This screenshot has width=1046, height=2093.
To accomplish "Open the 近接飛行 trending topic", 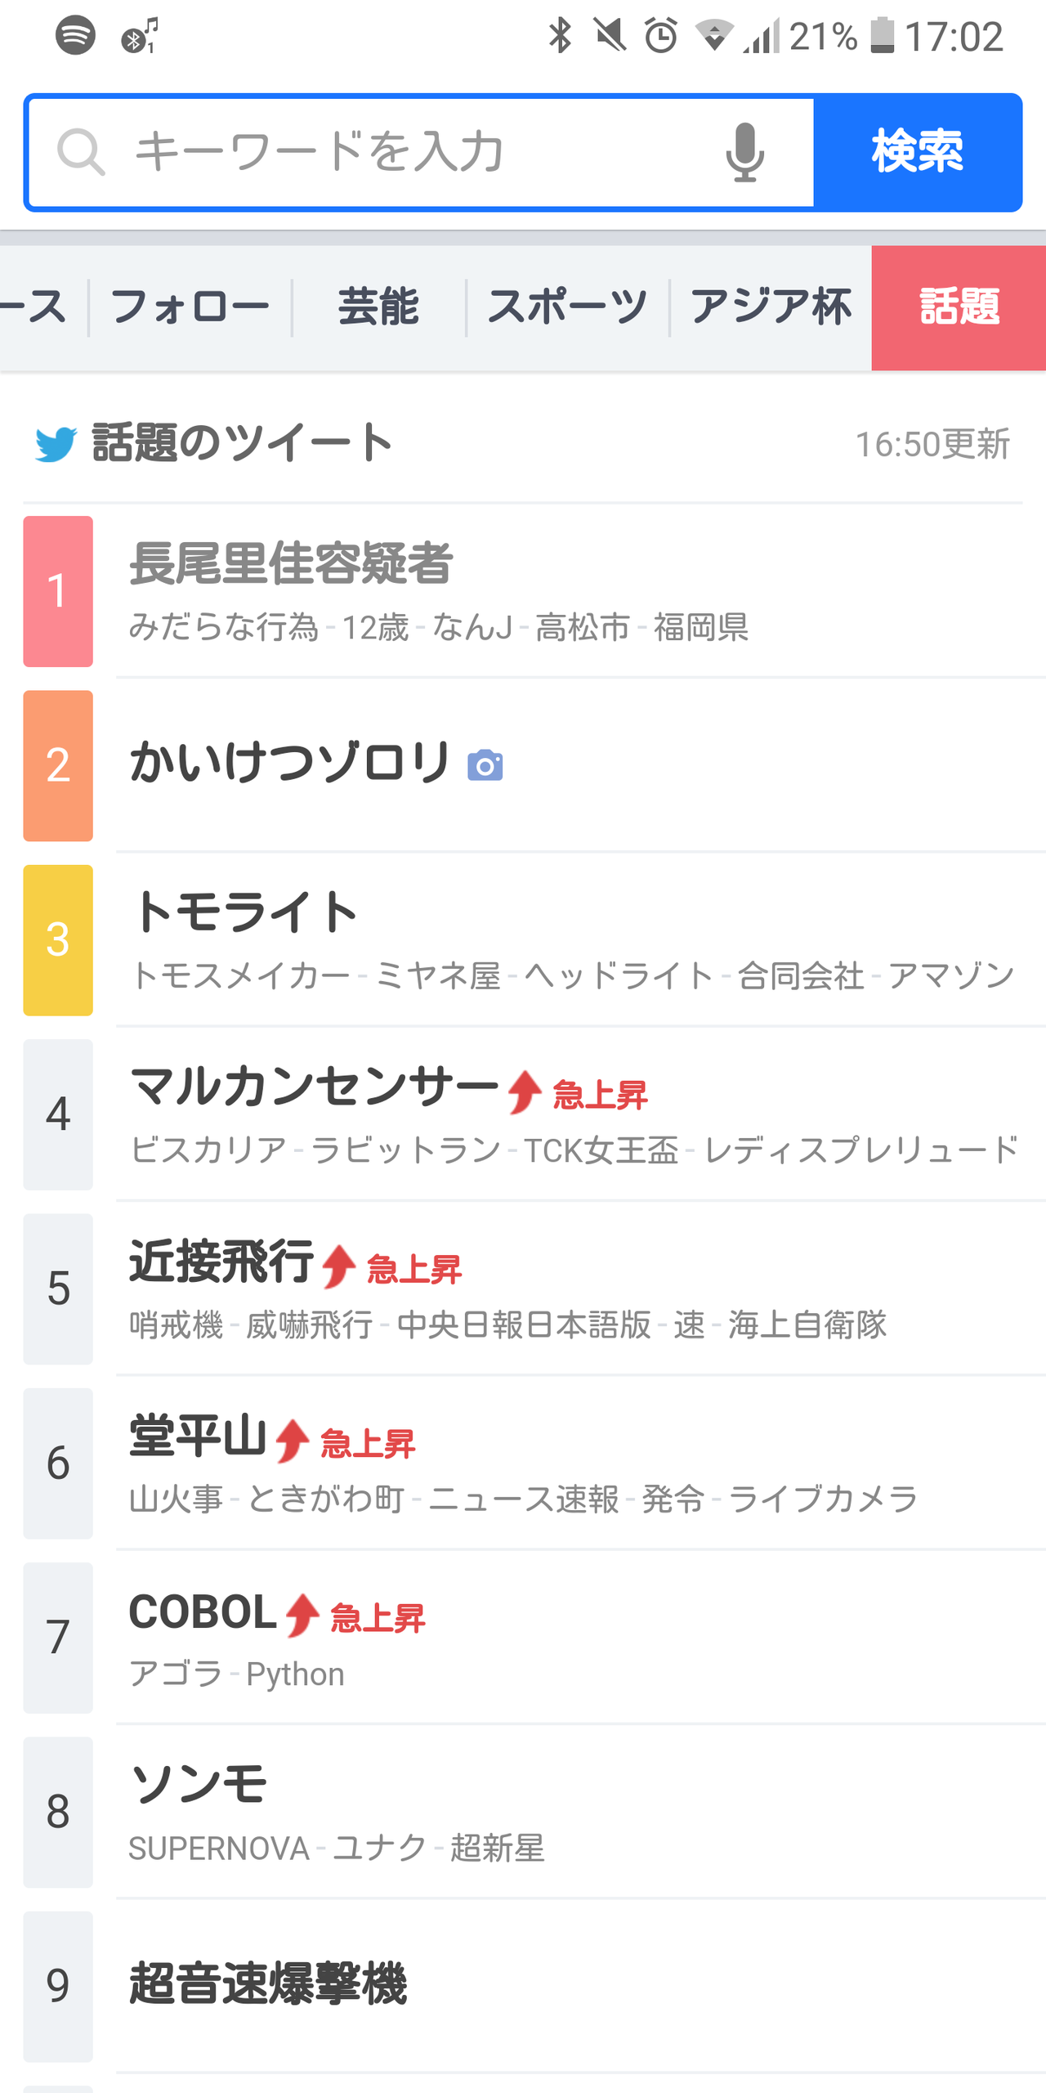I will point(534,1289).
